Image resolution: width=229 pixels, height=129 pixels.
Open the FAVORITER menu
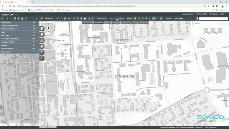pyautogui.click(x=49, y=19)
